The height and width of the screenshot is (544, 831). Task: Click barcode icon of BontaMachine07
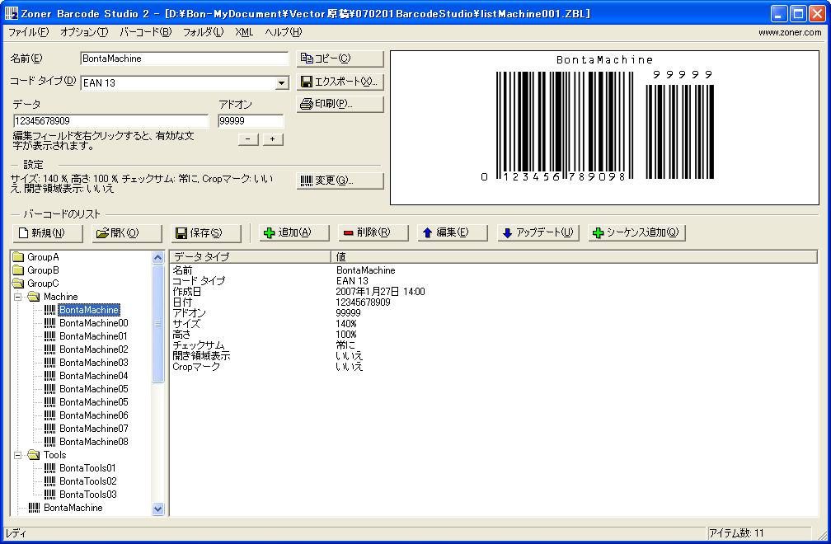pos(49,429)
